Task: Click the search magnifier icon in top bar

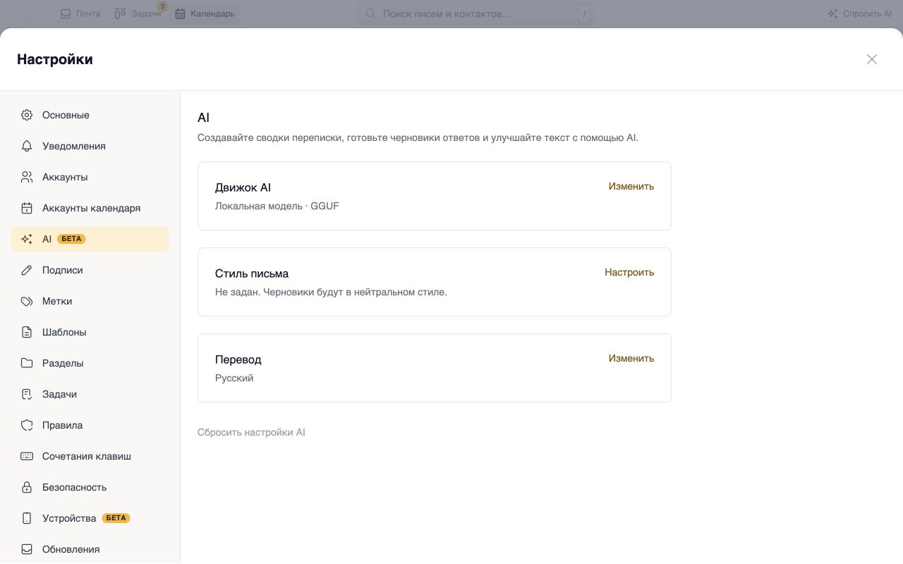Action: click(x=370, y=13)
